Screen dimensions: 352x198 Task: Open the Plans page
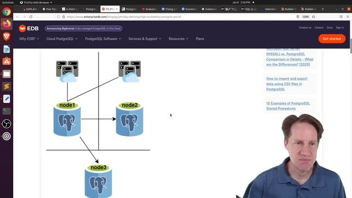tap(200, 39)
